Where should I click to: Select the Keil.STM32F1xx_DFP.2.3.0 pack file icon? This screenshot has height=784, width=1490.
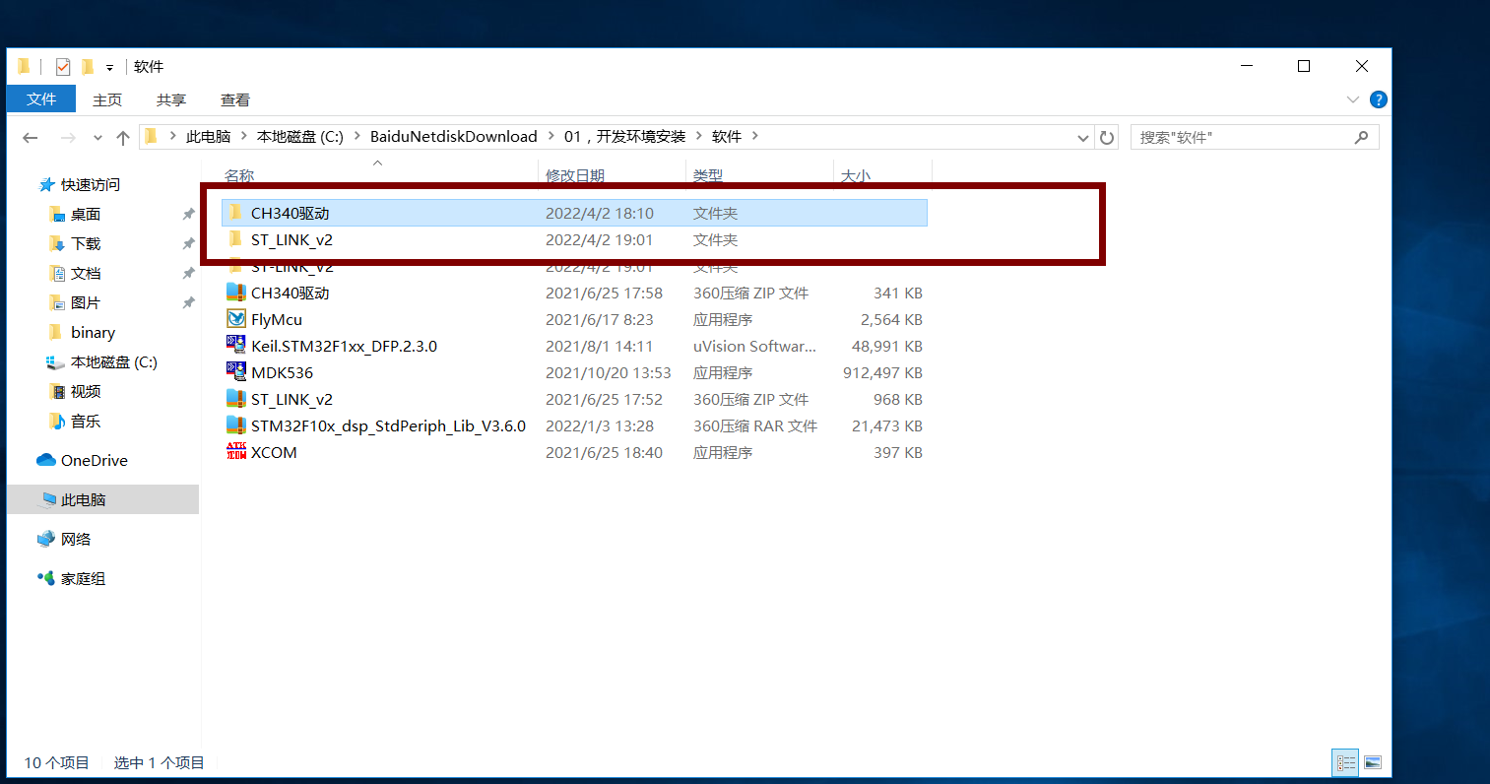point(236,346)
